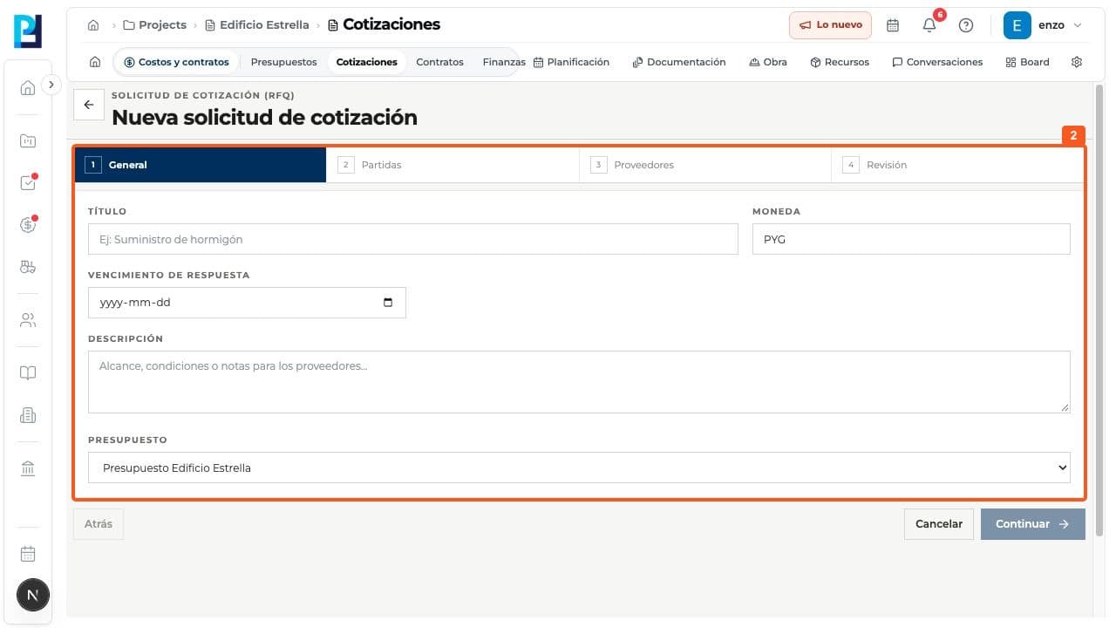This screenshot has height=628, width=1116.
Task: Open the people/users icon in the sidebar
Action: (28, 320)
